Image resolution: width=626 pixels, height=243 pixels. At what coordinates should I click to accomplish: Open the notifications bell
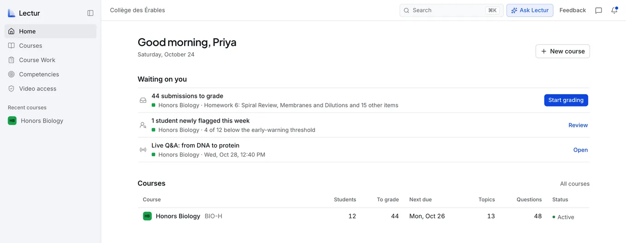pyautogui.click(x=614, y=10)
